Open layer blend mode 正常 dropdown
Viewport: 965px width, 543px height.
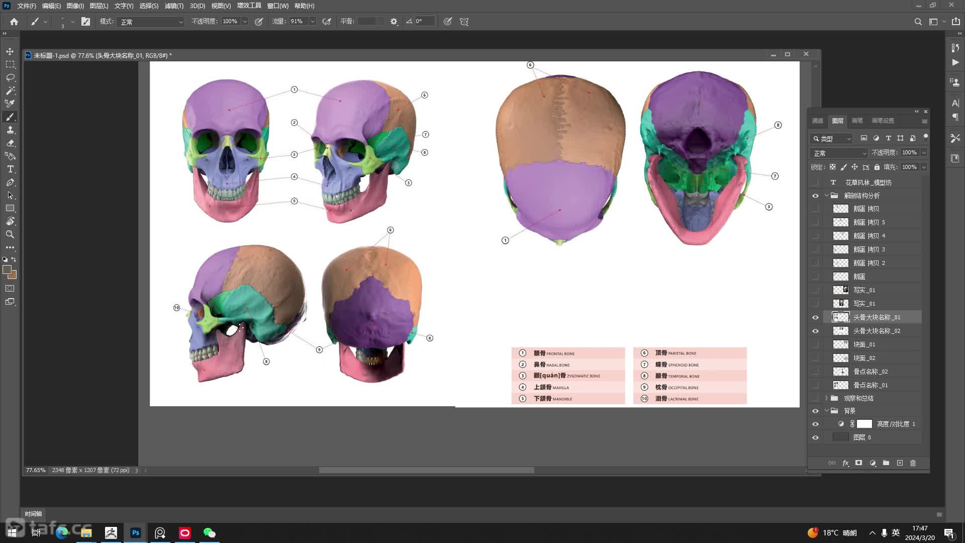coord(839,153)
